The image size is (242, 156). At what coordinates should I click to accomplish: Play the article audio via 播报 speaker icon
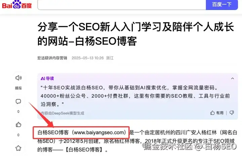point(18,78)
